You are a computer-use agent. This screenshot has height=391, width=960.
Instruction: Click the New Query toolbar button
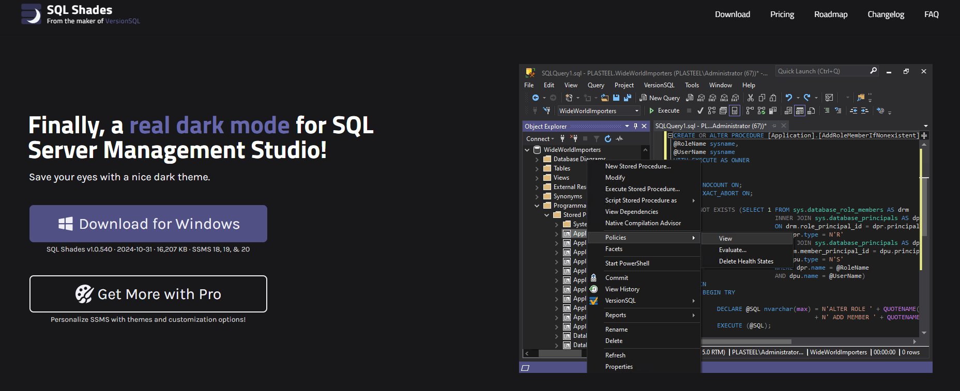click(x=660, y=98)
